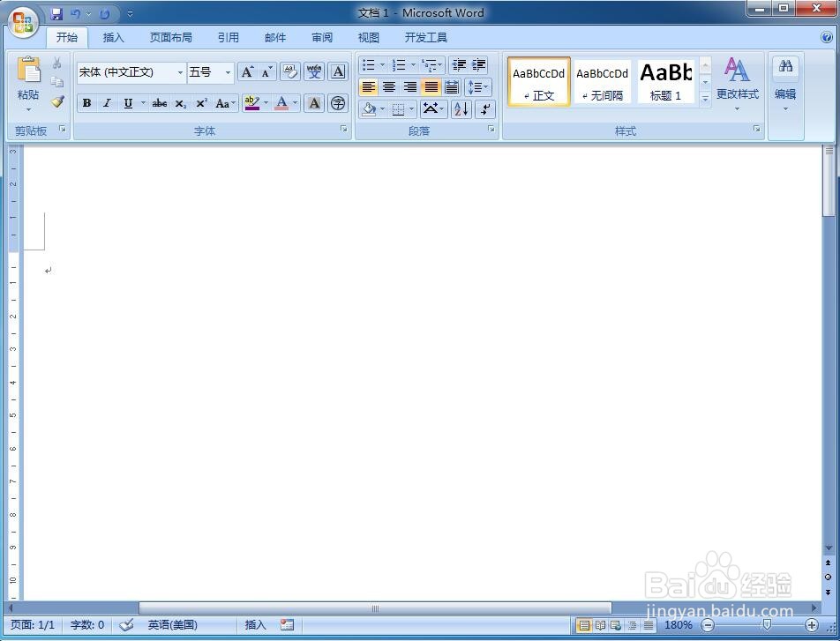
Task: Decrease paragraph indent
Action: 459,65
